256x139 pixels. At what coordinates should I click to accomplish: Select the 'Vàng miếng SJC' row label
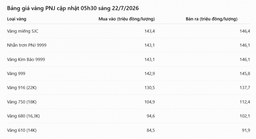(23, 31)
